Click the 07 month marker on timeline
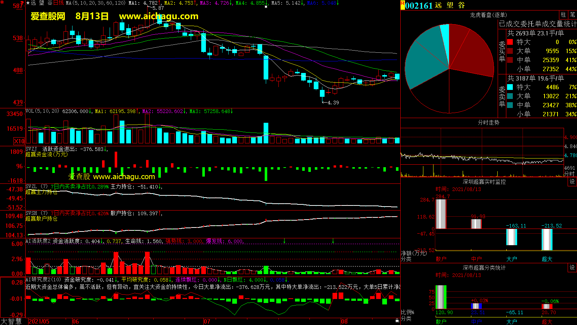Screen dimensions: 577x325 tap(207, 321)
